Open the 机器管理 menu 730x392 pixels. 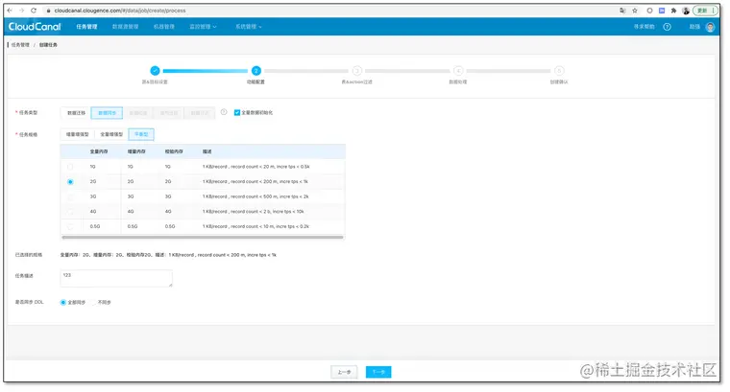[164, 27]
